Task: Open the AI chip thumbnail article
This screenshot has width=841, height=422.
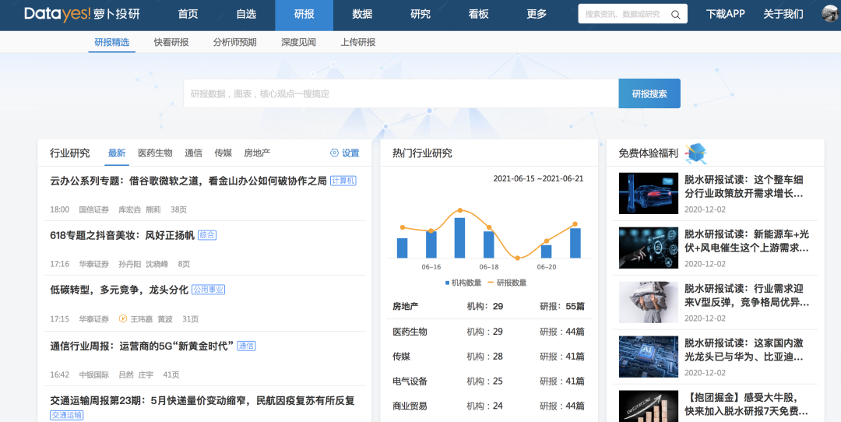Action: pyautogui.click(x=648, y=357)
